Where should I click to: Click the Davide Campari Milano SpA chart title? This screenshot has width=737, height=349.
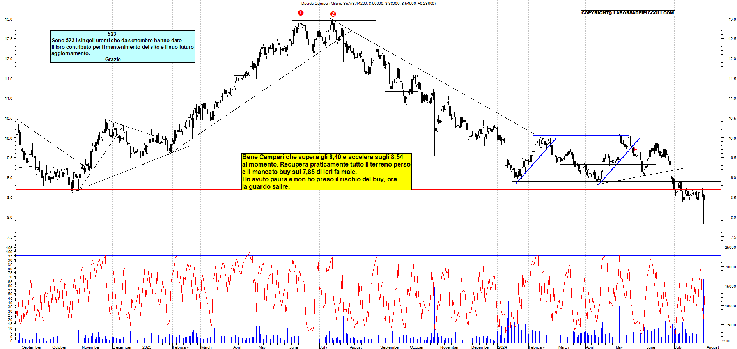[x=368, y=3]
